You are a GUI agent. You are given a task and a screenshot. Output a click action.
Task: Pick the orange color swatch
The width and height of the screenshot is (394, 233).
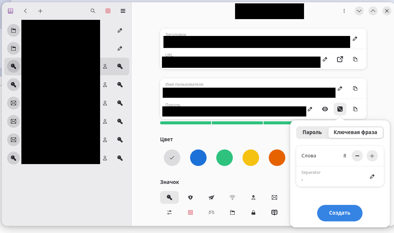click(x=277, y=158)
